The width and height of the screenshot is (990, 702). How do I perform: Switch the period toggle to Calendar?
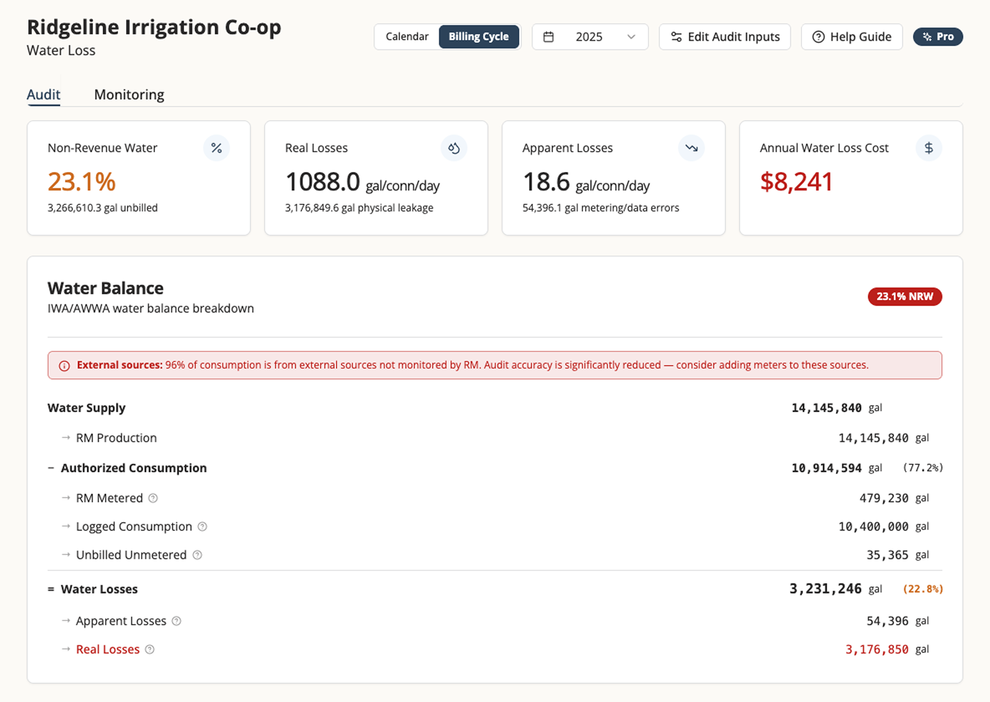tap(407, 37)
